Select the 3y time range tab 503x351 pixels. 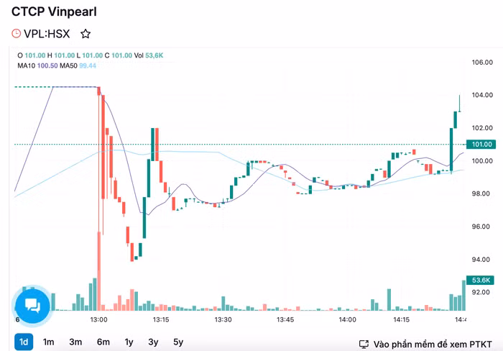pos(153,342)
